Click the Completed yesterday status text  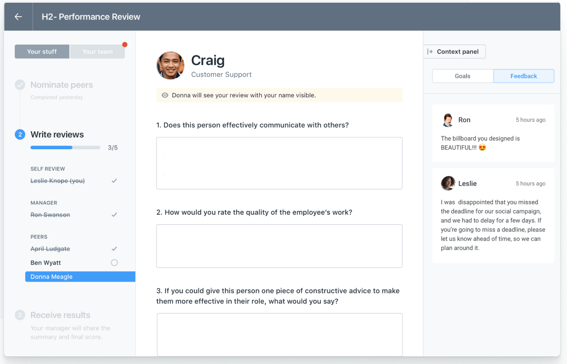pyautogui.click(x=56, y=97)
